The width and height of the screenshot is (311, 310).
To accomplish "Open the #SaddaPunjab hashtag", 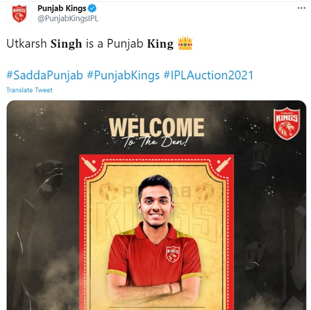I will [45, 75].
